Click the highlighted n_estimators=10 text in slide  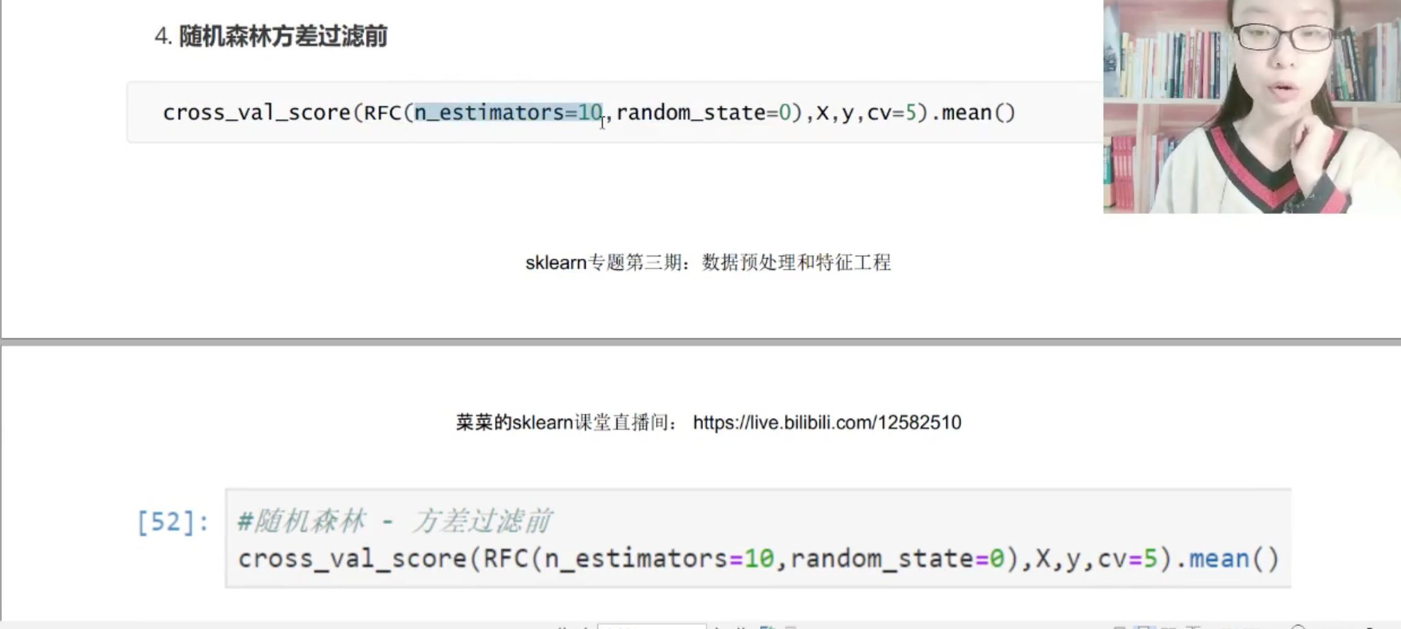tap(508, 112)
